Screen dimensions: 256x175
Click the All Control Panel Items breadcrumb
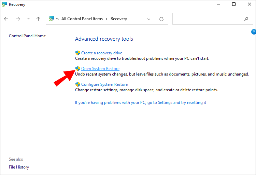click(82, 19)
